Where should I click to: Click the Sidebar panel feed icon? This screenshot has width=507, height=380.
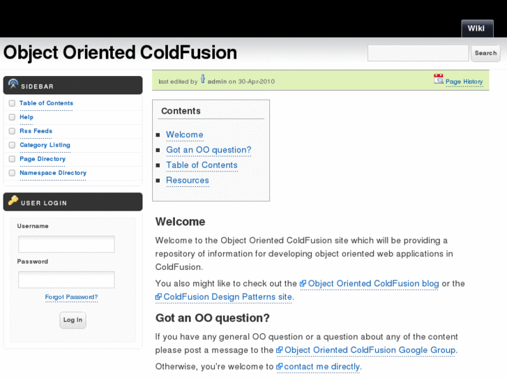coord(13,84)
